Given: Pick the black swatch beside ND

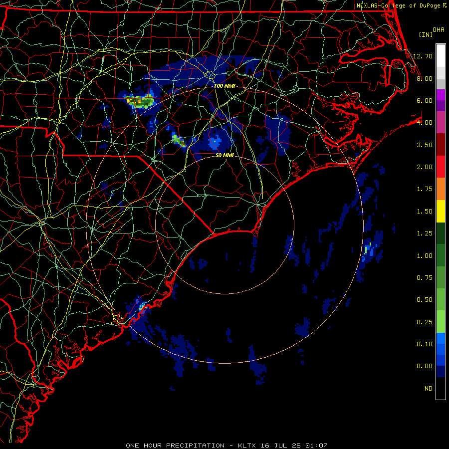Looking at the screenshot, I should [x=441, y=388].
